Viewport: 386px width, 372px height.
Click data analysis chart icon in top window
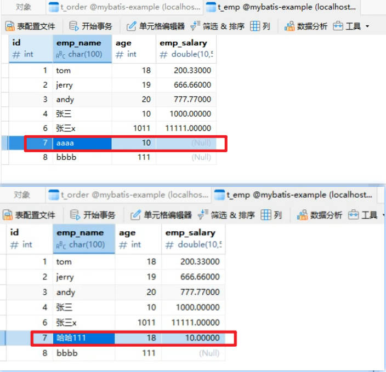pos(289,26)
